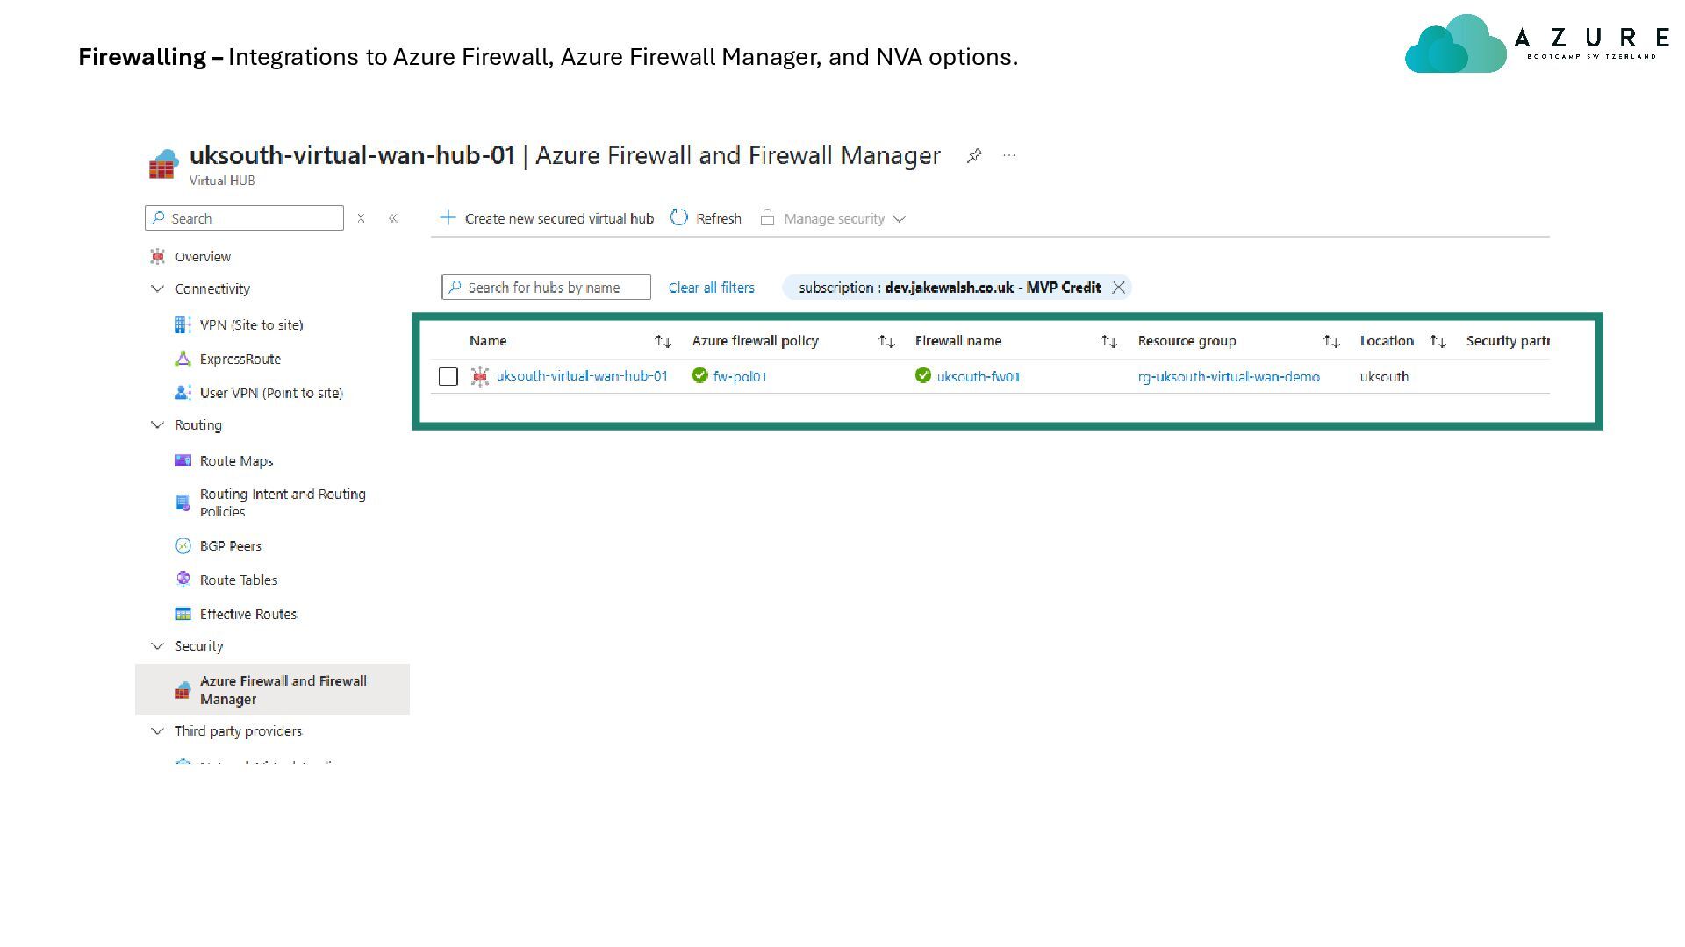Click the Search for hubs by name field

546,288
